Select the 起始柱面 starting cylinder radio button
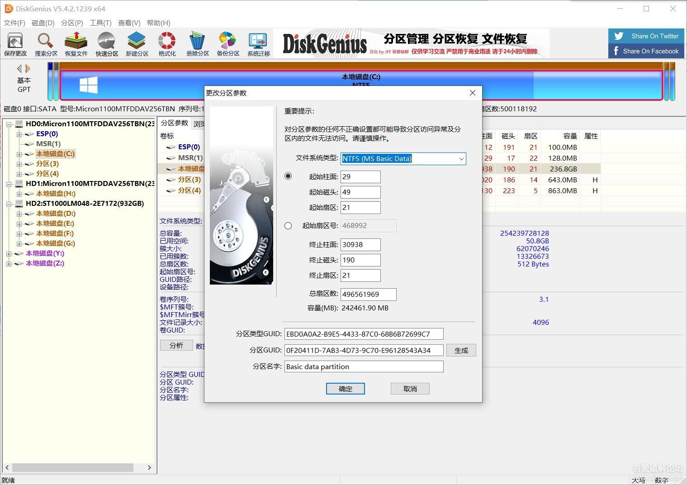 click(x=288, y=176)
